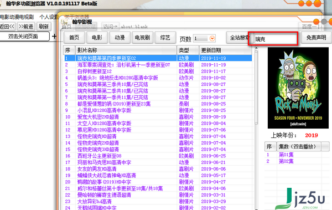332x210 pixels.
Task: Open the 电影动漫电视剧 menu
Action: 17,17
